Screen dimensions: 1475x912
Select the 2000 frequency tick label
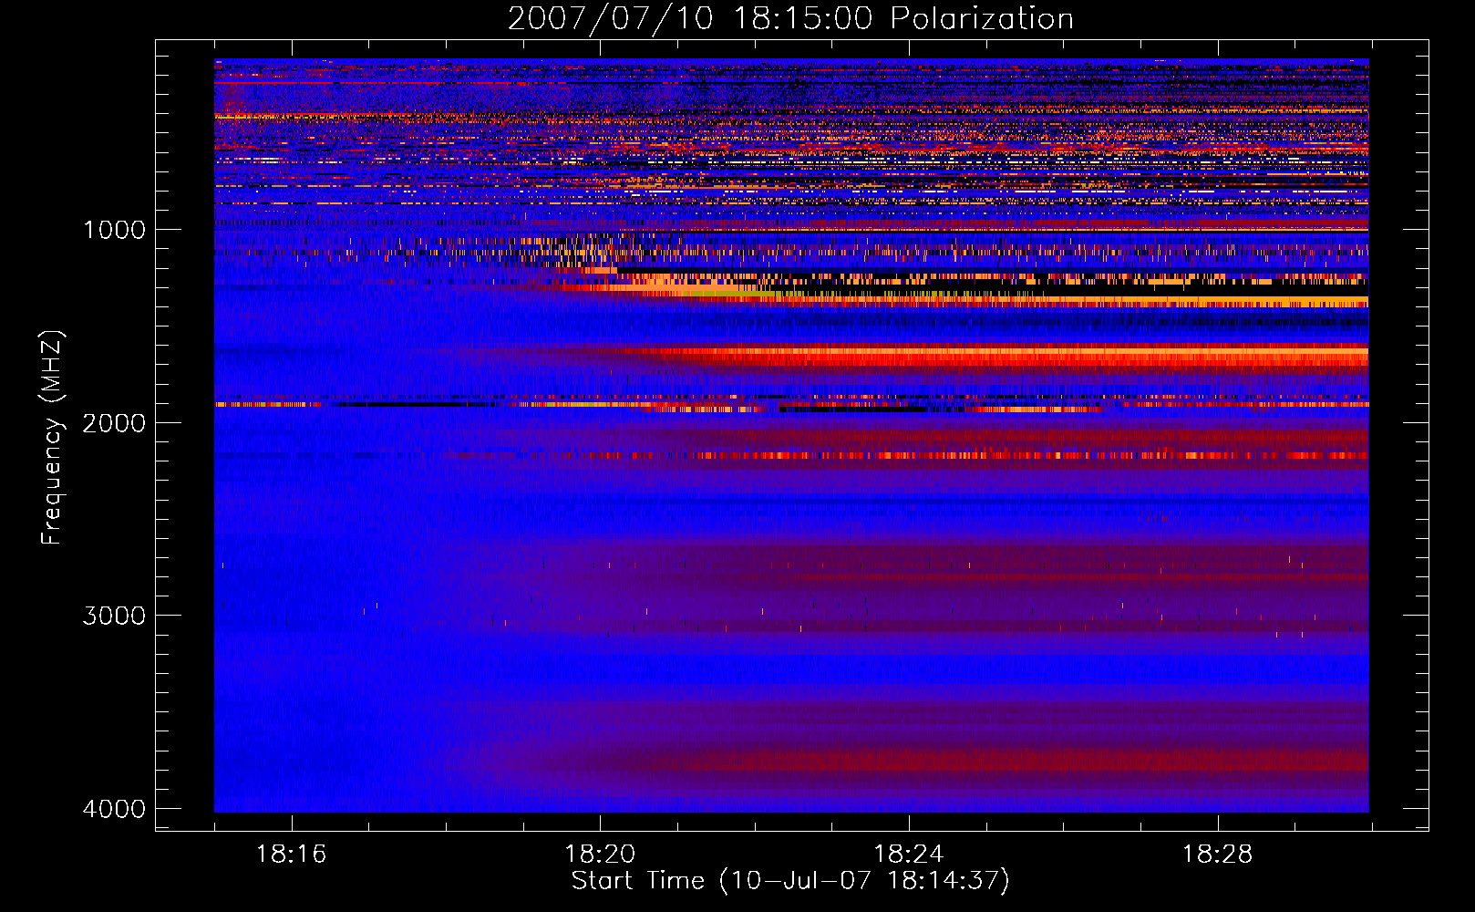tap(114, 423)
